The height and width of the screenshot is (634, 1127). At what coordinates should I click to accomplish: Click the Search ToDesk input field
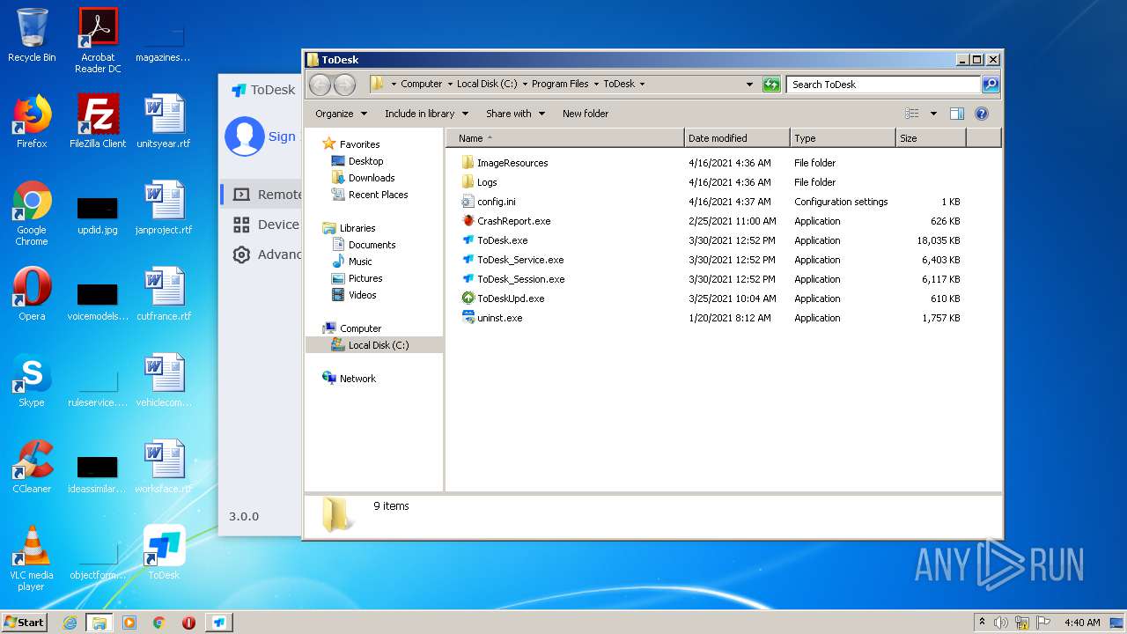(883, 85)
